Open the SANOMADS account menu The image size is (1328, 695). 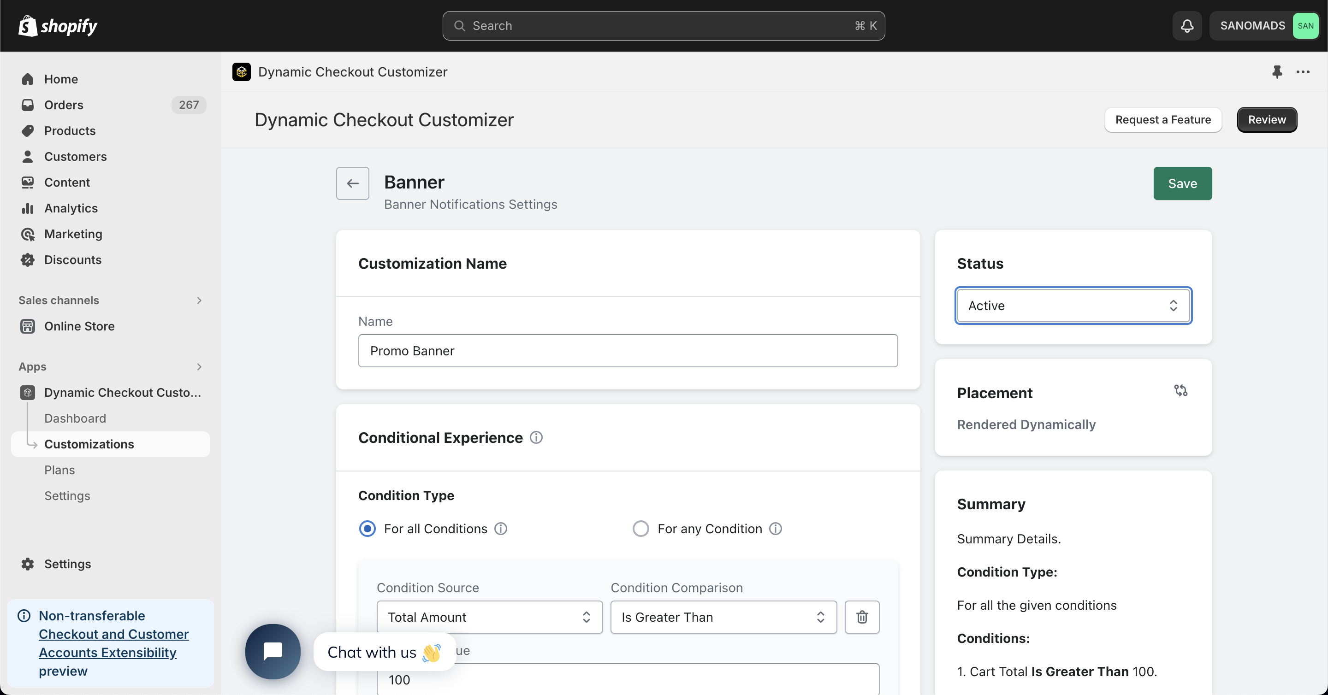point(1264,26)
